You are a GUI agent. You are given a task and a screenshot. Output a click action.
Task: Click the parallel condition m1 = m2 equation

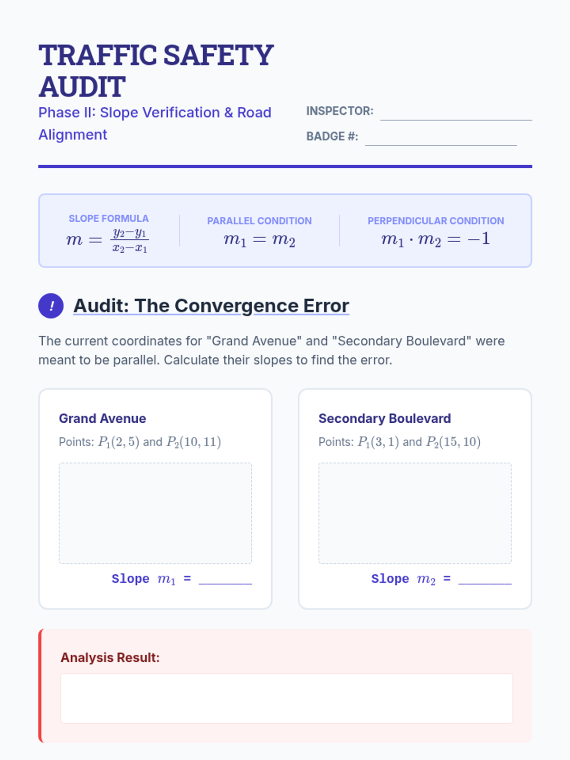tap(259, 240)
